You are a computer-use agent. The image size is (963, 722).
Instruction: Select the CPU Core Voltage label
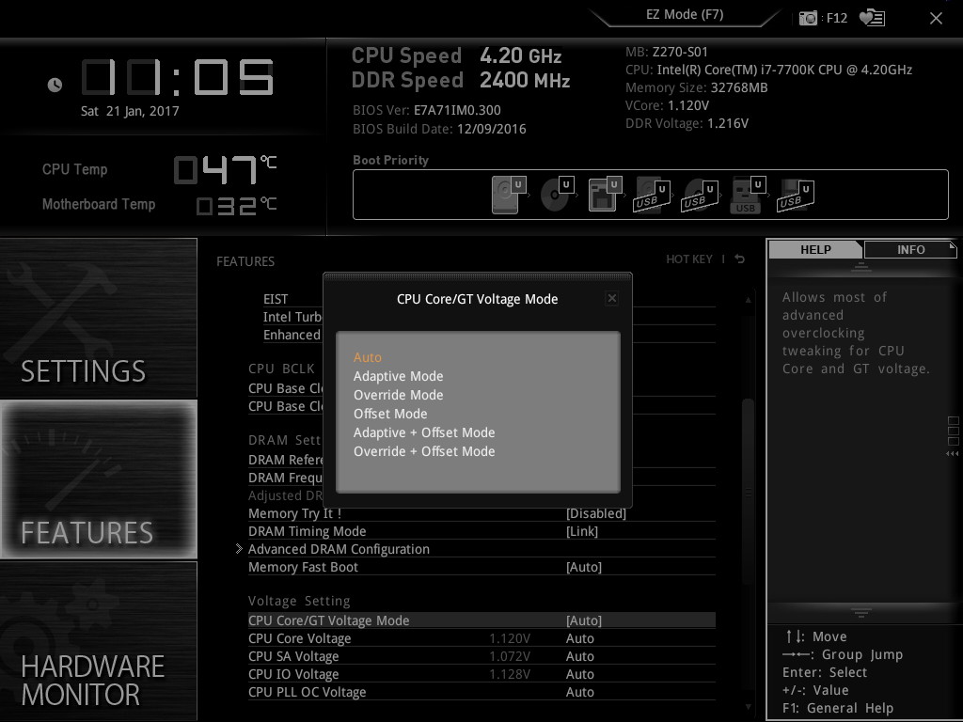[x=299, y=638]
